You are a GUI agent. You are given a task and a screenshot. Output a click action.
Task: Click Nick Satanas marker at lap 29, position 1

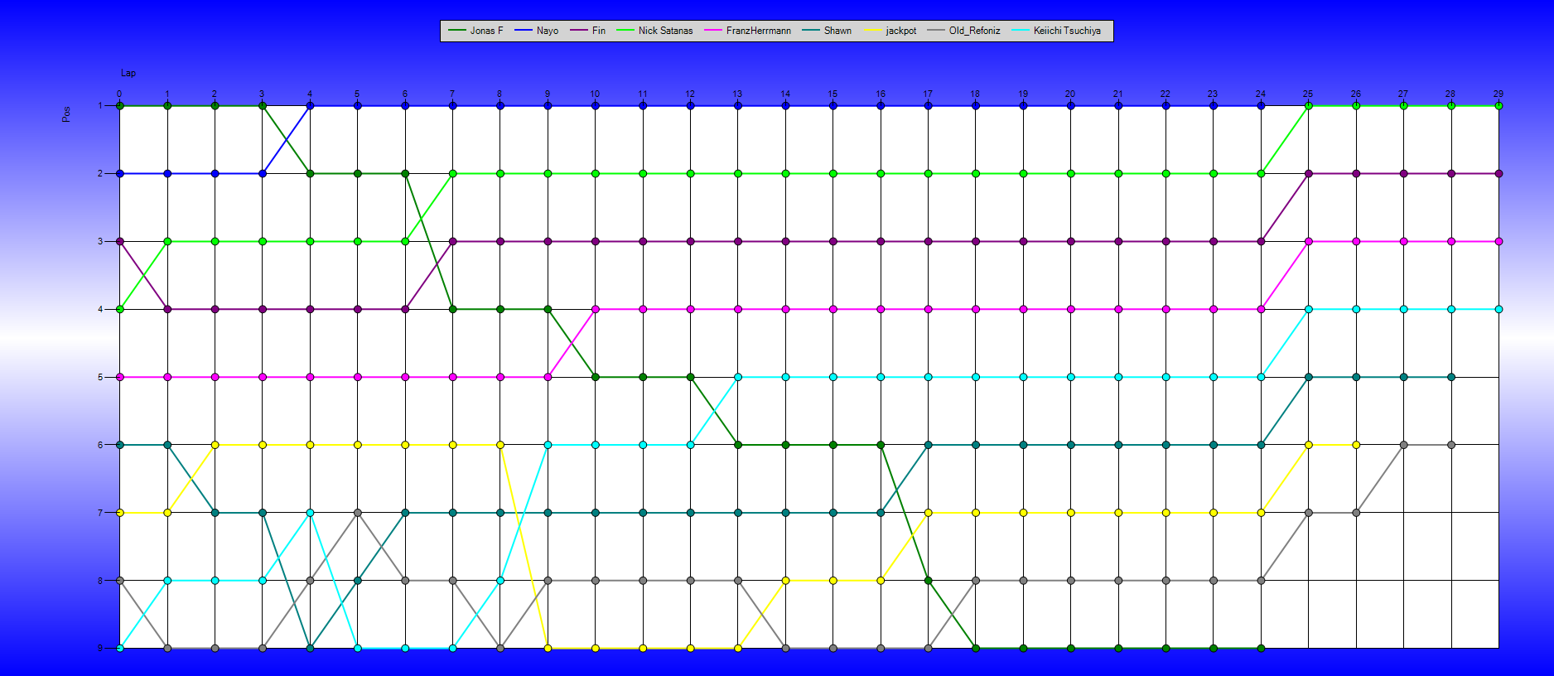point(1498,106)
